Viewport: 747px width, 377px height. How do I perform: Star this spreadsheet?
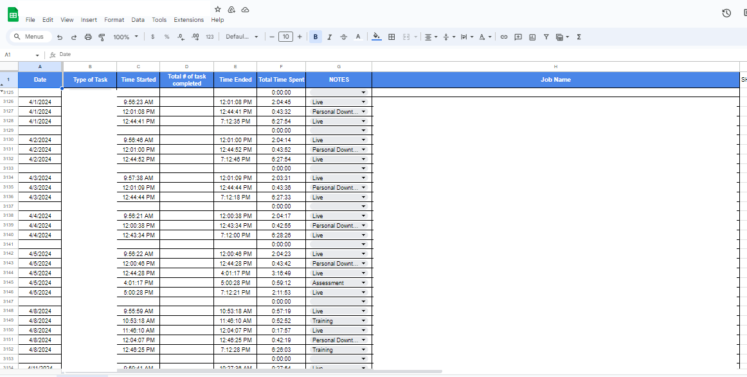click(x=218, y=9)
